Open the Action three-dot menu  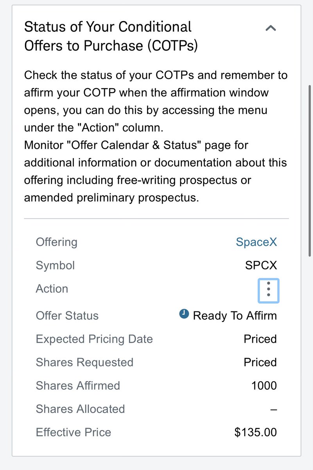coord(268,291)
